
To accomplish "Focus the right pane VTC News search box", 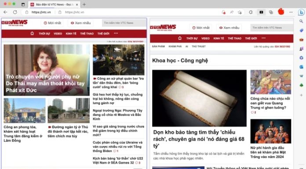I will [272, 28].
